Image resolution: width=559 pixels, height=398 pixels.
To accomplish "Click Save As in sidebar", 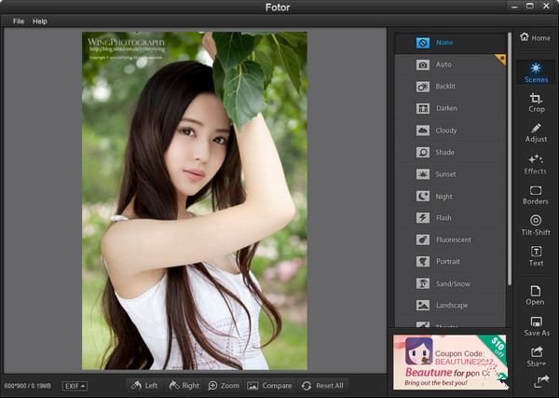I will (x=537, y=326).
